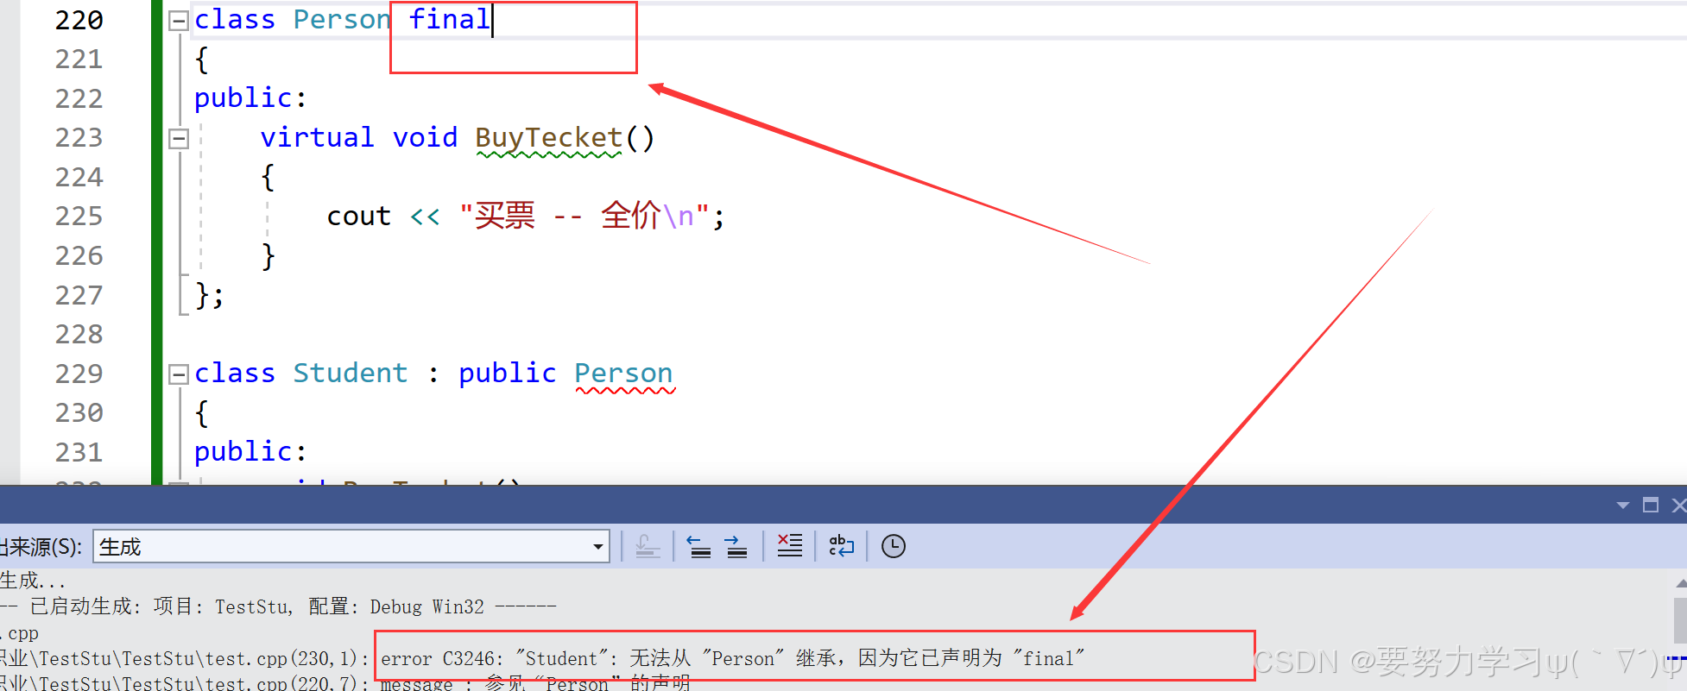This screenshot has width=1687, height=691.
Task: Click line number 228 in the gutter
Action: pos(79,335)
